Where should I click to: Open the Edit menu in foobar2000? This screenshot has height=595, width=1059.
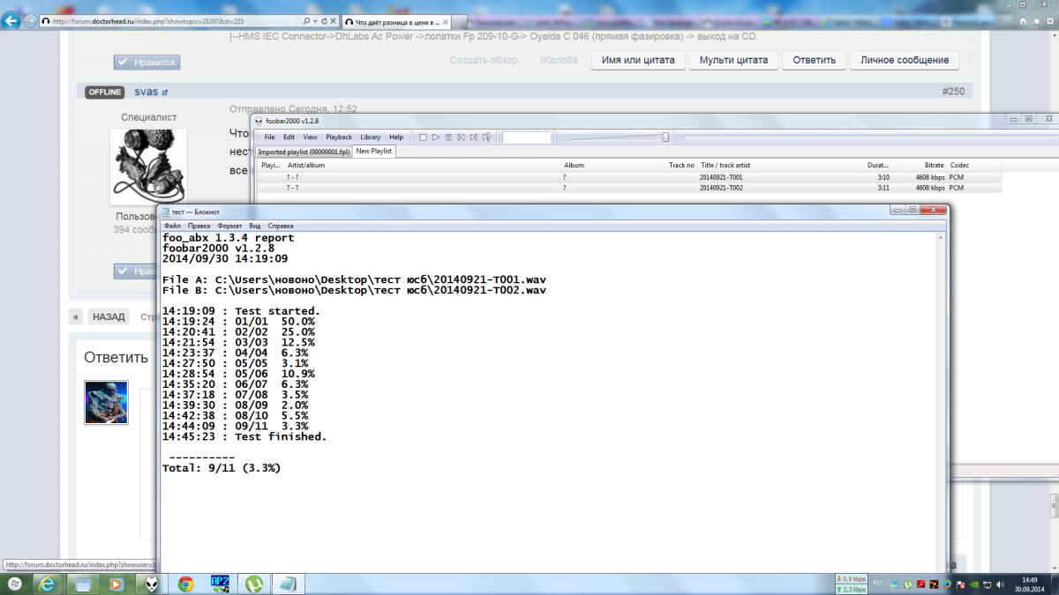(289, 138)
